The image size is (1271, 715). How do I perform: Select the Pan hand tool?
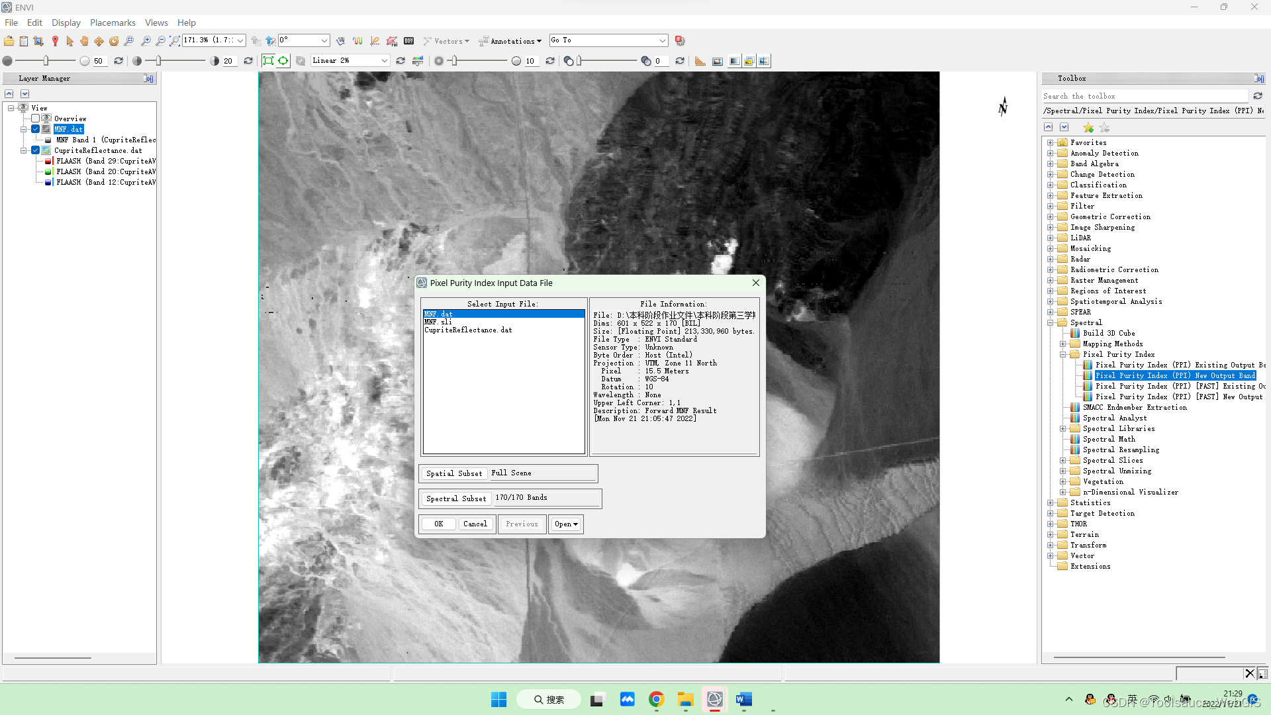coord(84,41)
